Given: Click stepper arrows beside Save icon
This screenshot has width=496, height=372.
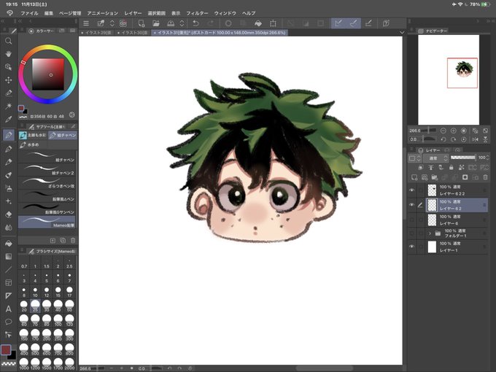Looking at the screenshot, I should coord(182,23).
